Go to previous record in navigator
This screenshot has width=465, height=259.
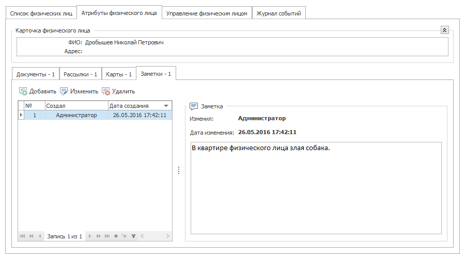click(x=40, y=236)
